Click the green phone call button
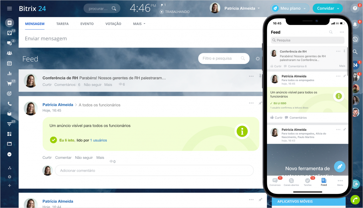The width and height of the screenshot is (363, 208). pyautogui.click(x=355, y=200)
